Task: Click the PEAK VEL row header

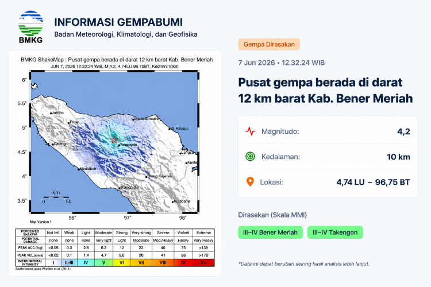Action: click(30, 255)
